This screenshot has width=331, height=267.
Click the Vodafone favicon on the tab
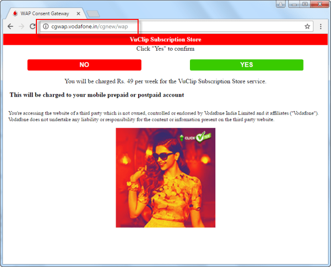click(15, 13)
